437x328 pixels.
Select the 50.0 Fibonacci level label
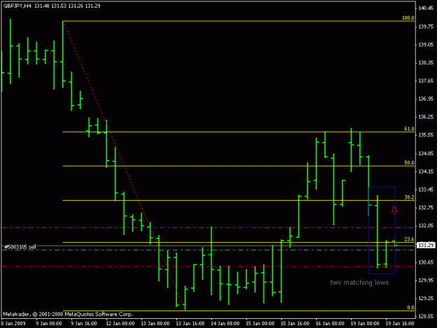click(x=409, y=163)
